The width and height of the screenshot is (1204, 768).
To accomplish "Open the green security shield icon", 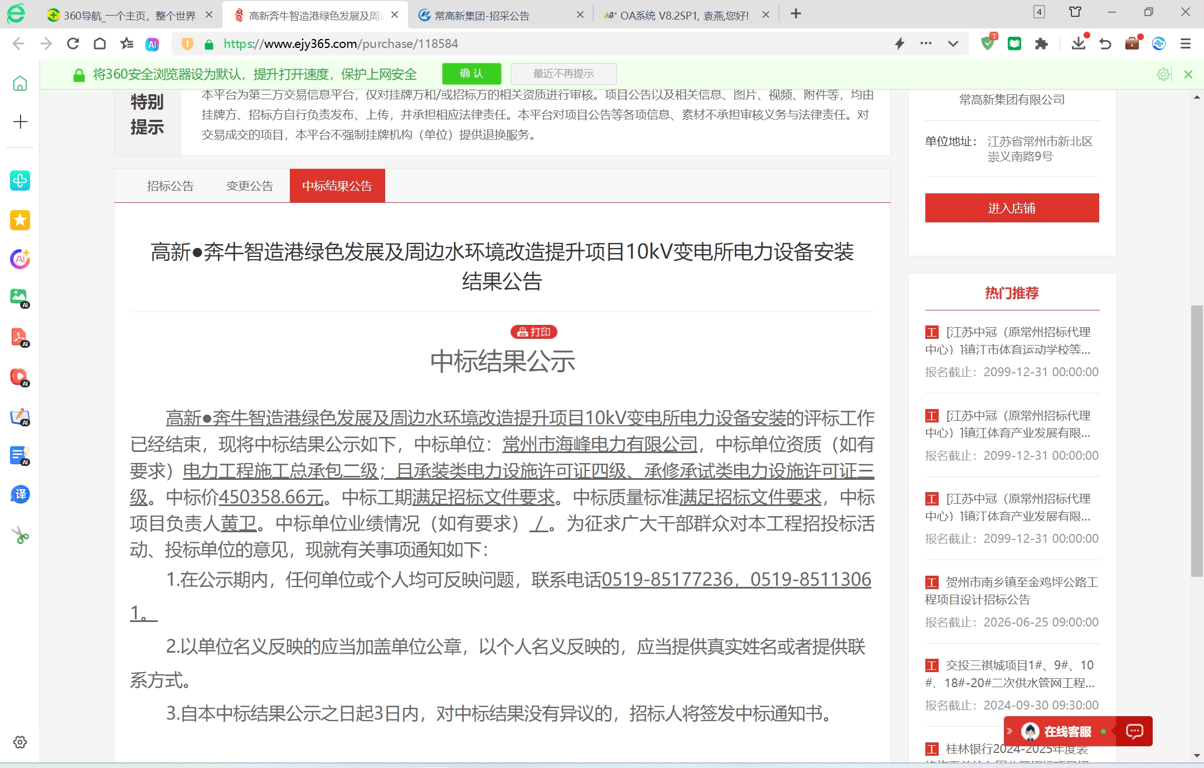I will (x=988, y=43).
